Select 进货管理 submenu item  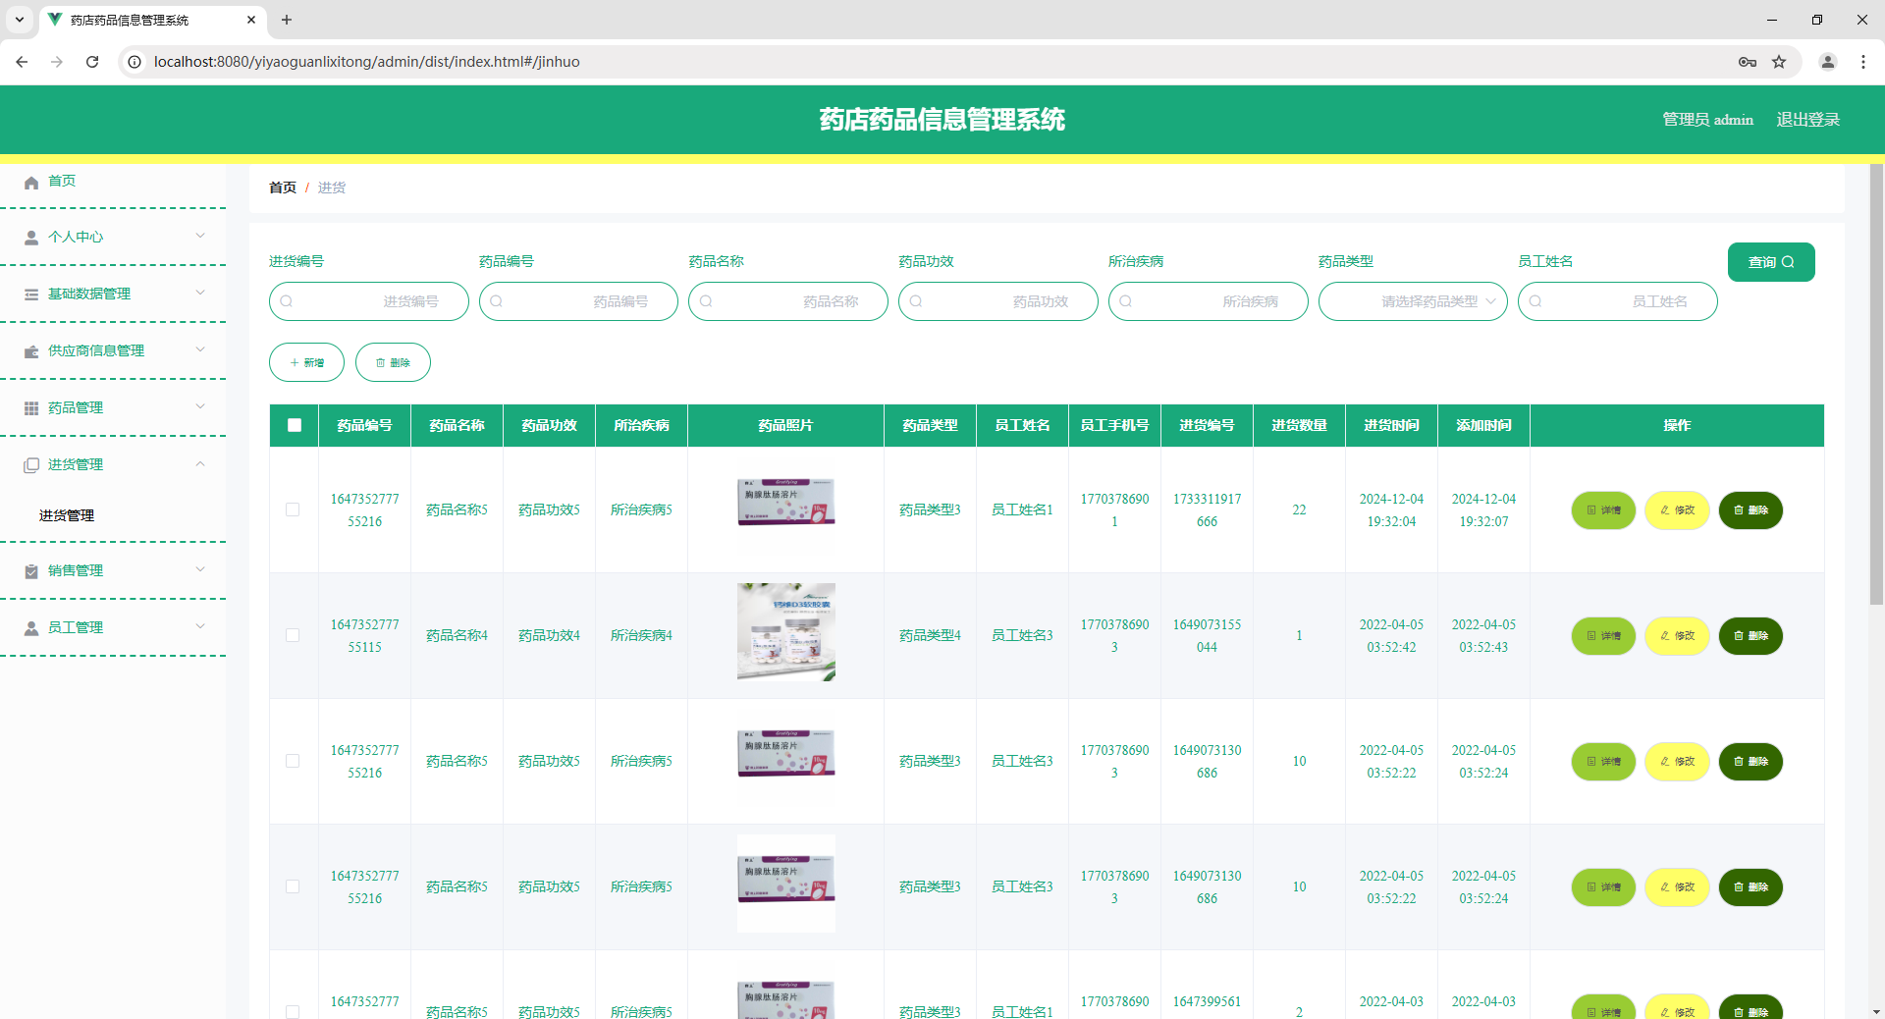[x=67, y=515]
